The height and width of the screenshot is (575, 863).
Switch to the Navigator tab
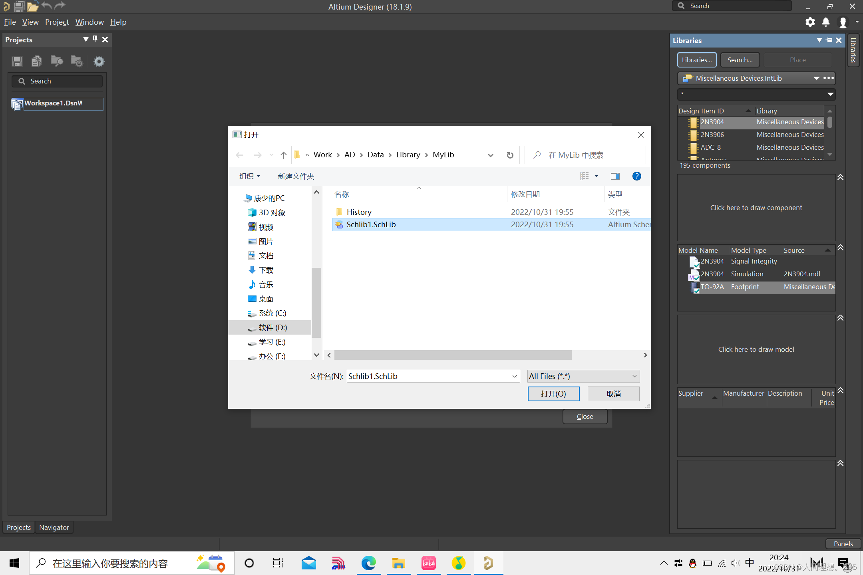[x=54, y=527]
